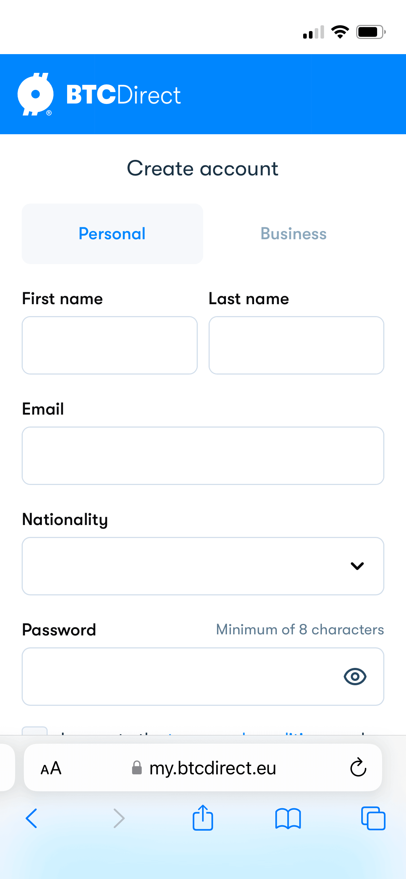Switch to the Personal account tab
The image size is (406, 879).
(x=112, y=234)
